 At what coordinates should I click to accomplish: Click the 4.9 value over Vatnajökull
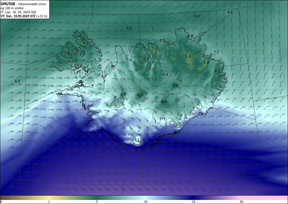pos(164,102)
